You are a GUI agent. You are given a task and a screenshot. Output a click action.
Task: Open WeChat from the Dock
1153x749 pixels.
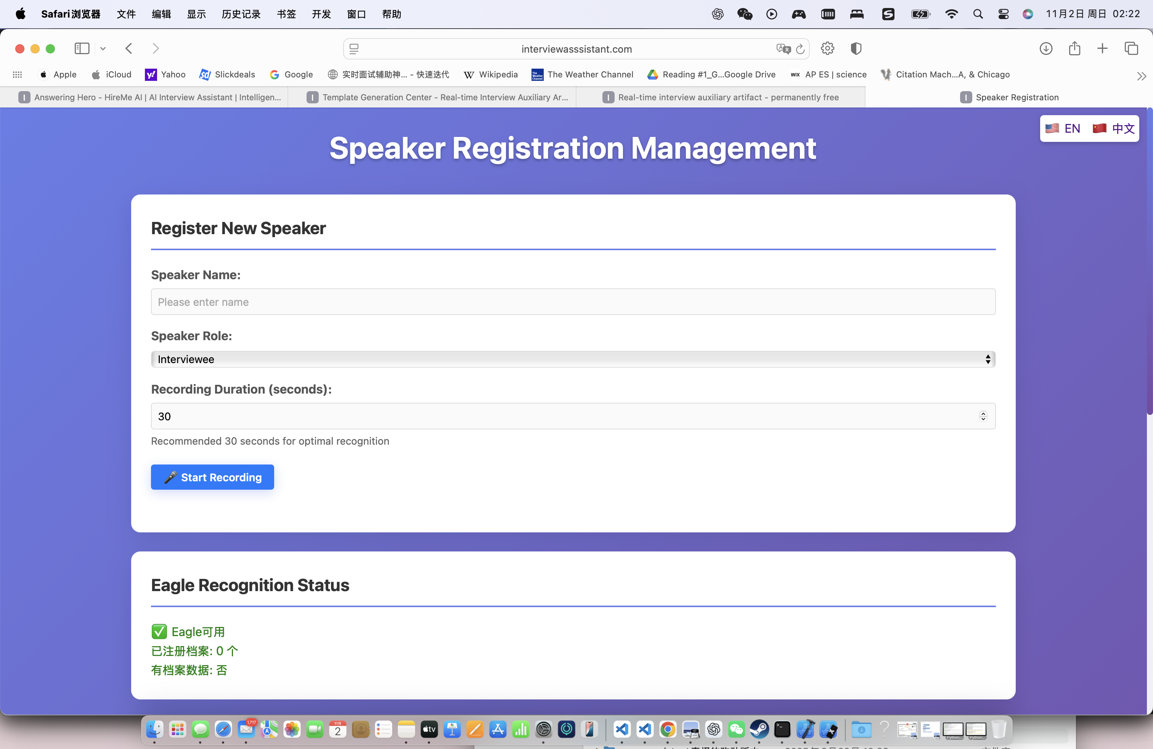click(x=737, y=730)
